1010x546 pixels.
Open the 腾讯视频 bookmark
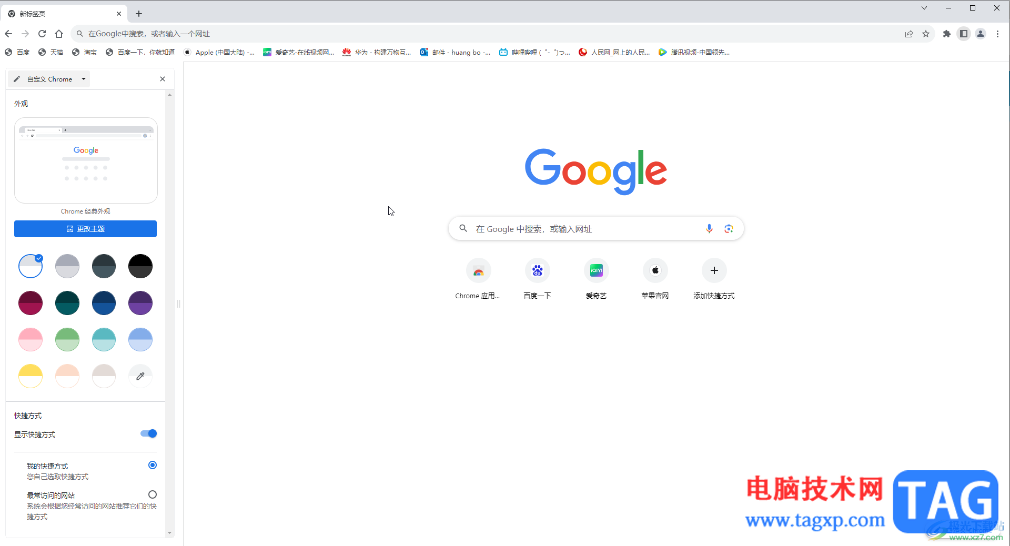click(x=694, y=52)
